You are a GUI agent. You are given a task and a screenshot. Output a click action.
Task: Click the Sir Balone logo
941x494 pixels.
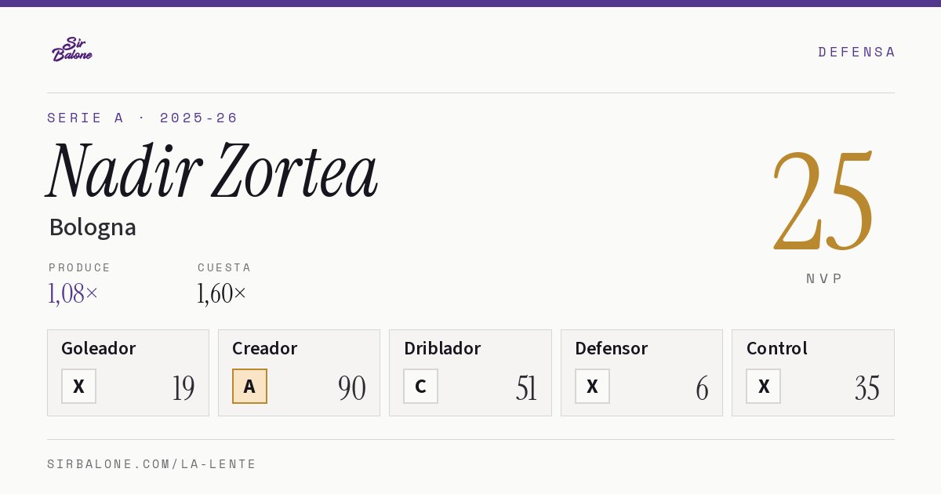pos(72,49)
